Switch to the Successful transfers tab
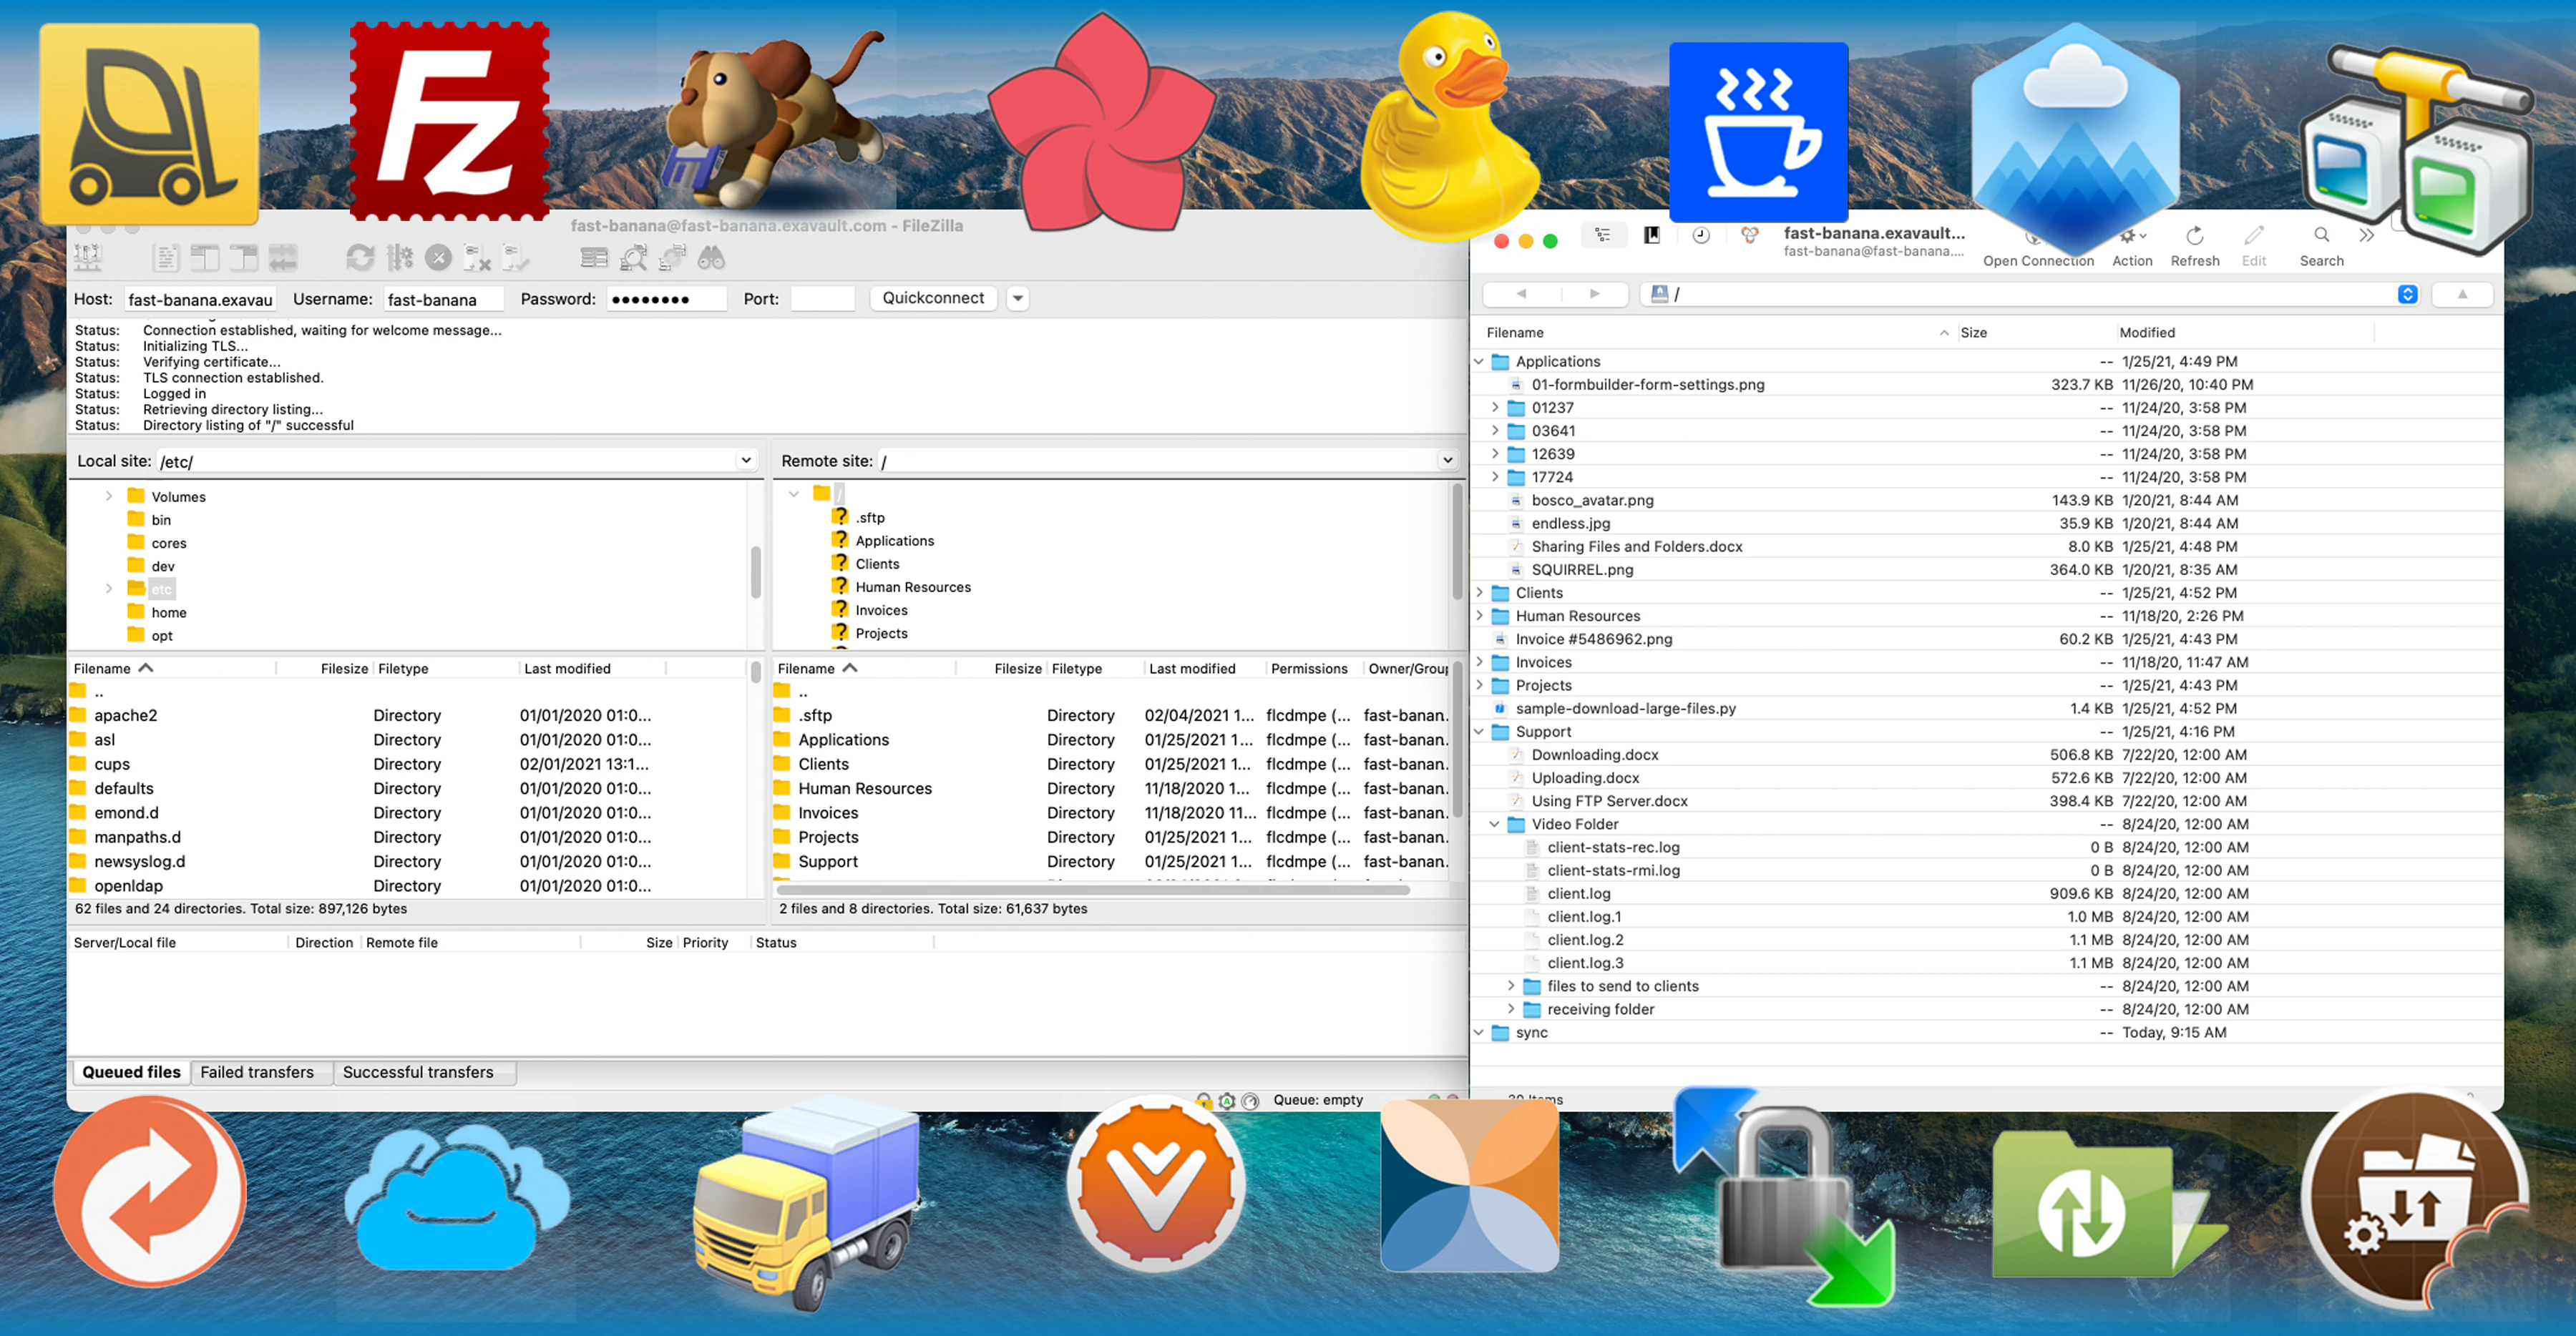 coord(425,1071)
